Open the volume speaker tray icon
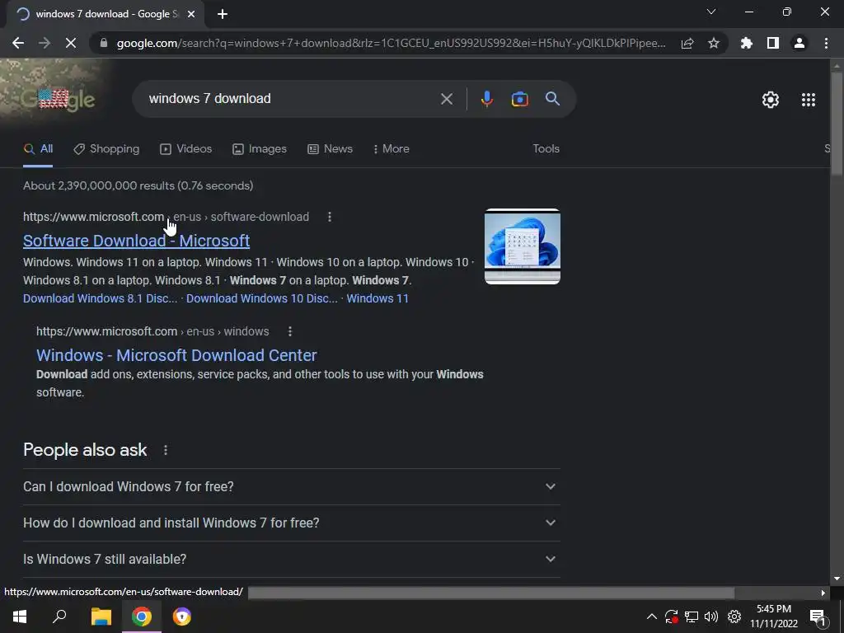The image size is (844, 633). click(x=711, y=617)
